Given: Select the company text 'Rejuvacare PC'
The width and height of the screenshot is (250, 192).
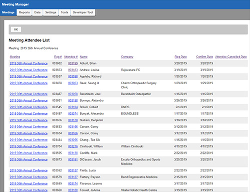Looking at the screenshot, I should coord(130,70).
